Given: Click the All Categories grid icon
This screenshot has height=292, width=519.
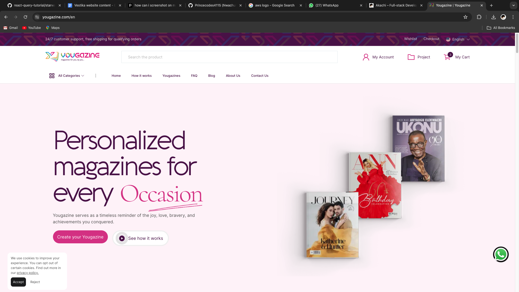Looking at the screenshot, I should click(52, 76).
